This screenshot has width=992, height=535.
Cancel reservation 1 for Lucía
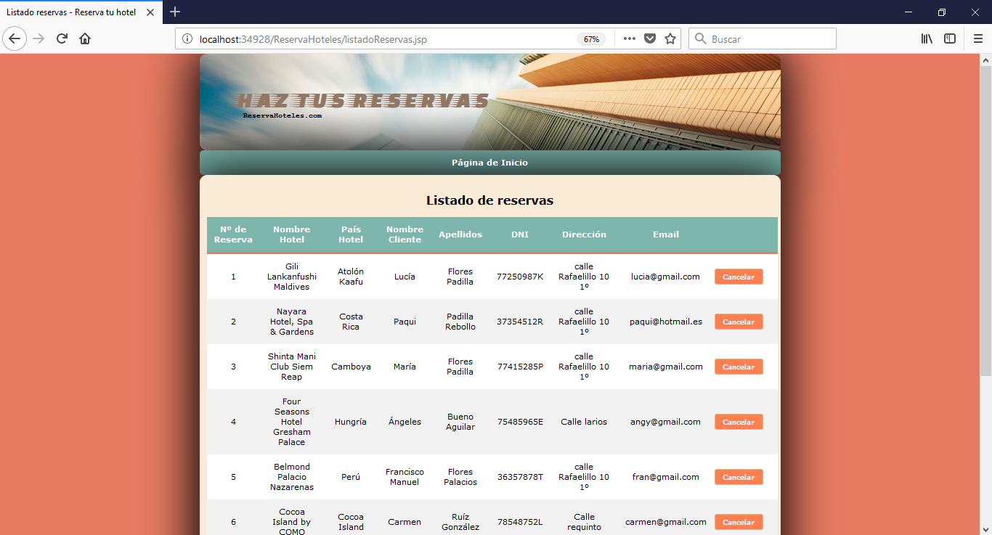pos(739,277)
